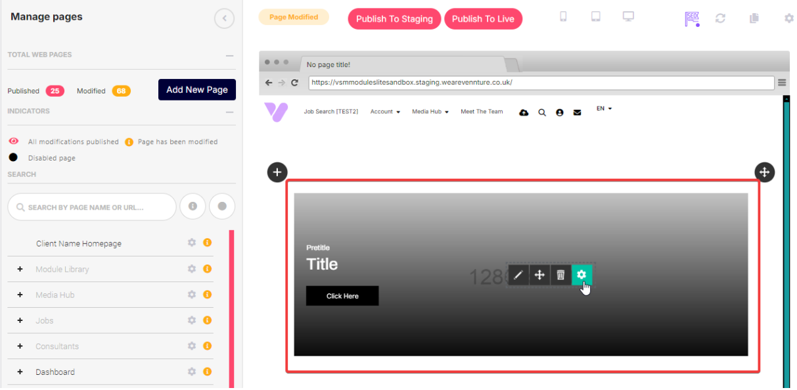Viewport: 797px width, 390px height.
Task: Click Add New Page button
Action: click(197, 89)
